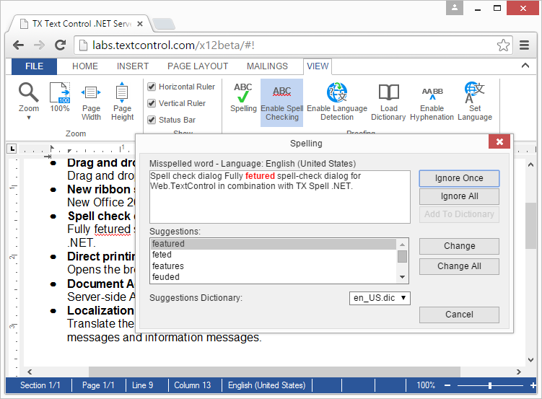This screenshot has width=542, height=399.
Task: Fit document to Page Height
Action: pyautogui.click(x=122, y=102)
